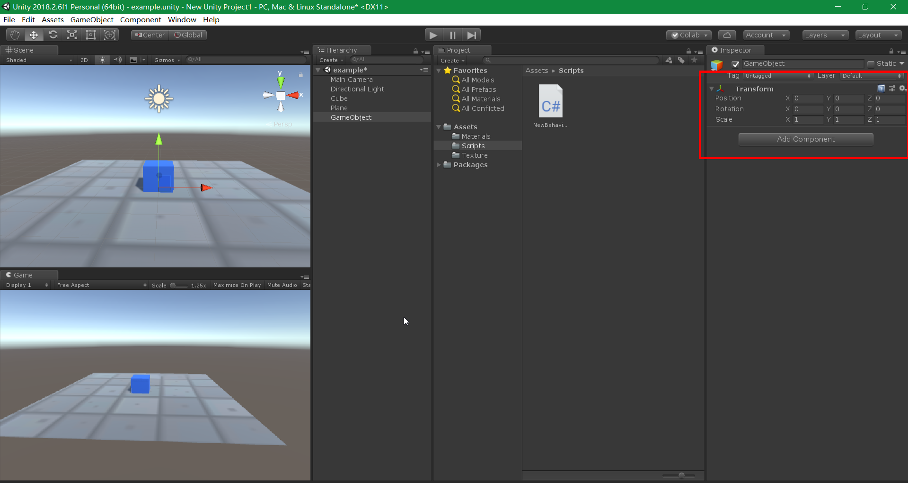Toggle the Inspector panel lock
The height and width of the screenshot is (483, 908).
click(x=891, y=51)
